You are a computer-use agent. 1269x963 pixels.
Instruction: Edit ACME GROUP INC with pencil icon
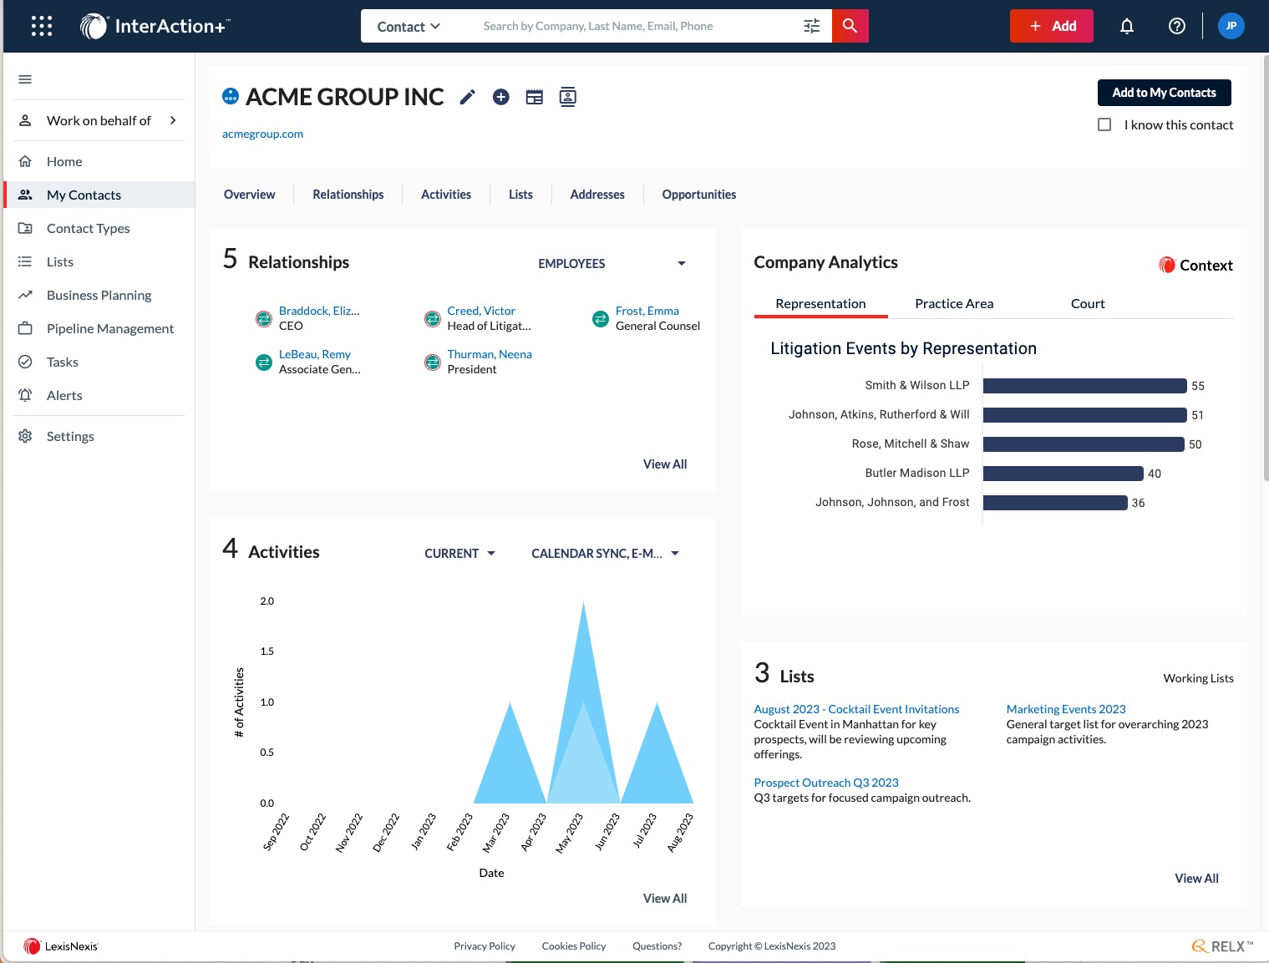click(468, 98)
